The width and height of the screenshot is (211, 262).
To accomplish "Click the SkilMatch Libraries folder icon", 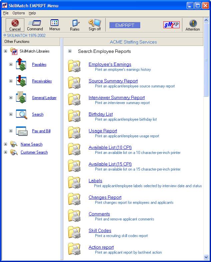I will pos(14,51).
